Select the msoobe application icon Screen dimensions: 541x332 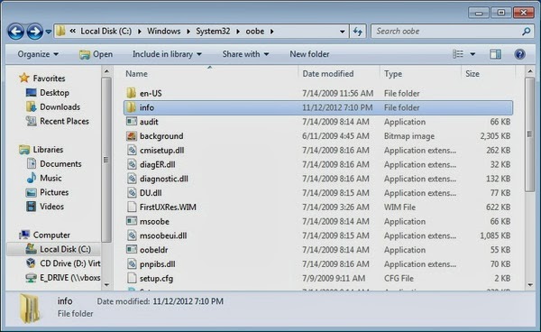point(132,221)
